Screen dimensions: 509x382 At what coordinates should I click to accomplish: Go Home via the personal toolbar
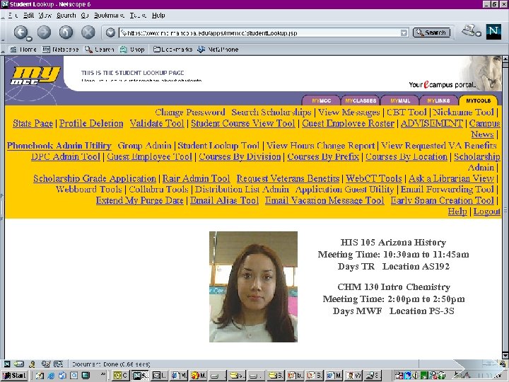click(x=23, y=50)
